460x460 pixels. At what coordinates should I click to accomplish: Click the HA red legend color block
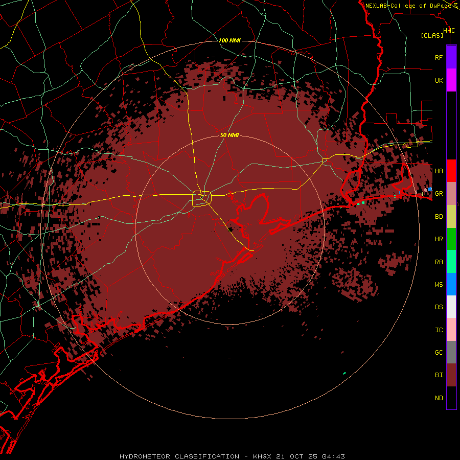click(451, 171)
